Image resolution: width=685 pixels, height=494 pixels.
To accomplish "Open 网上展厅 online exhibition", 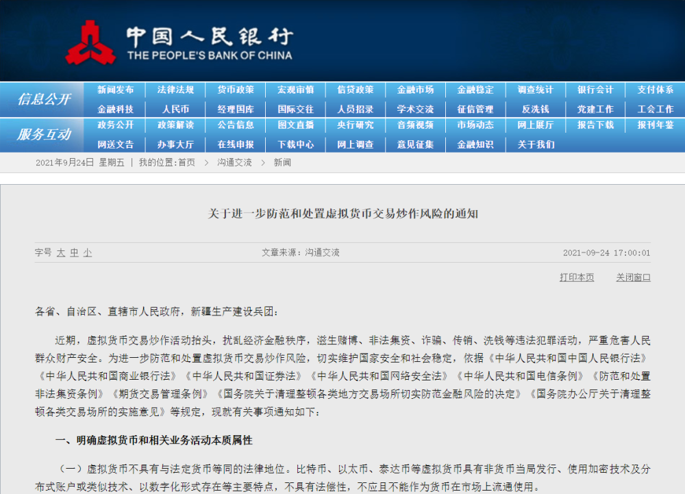I will tap(535, 125).
